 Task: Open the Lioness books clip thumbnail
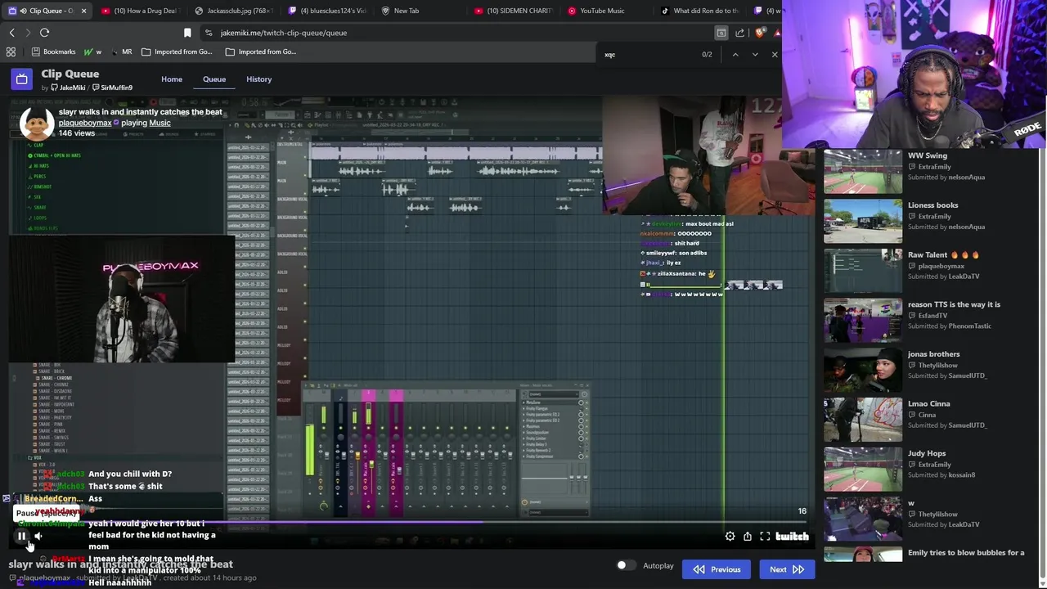tap(863, 221)
